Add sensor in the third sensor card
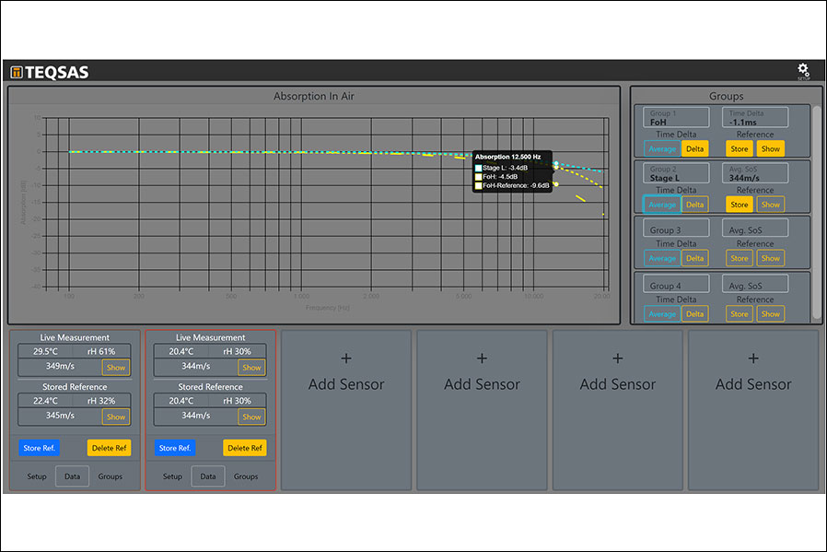 coord(346,410)
